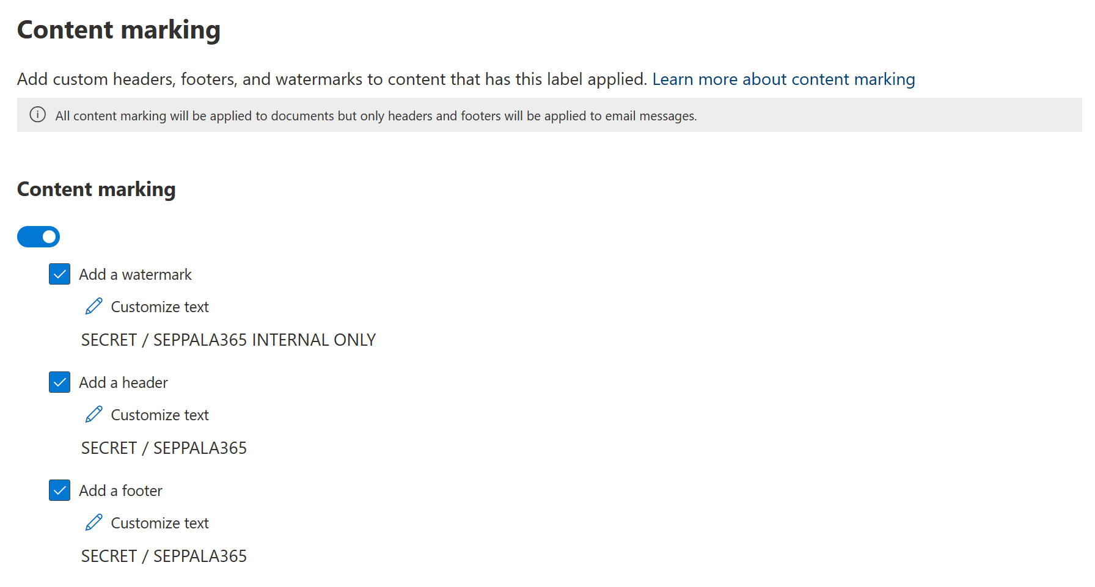Click the pencil icon under Add a footer
The height and width of the screenshot is (587, 1095).
[x=93, y=523]
